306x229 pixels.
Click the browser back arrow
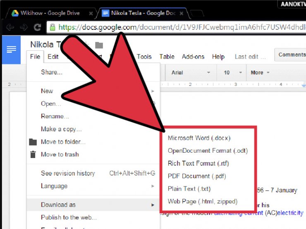tap(10, 28)
